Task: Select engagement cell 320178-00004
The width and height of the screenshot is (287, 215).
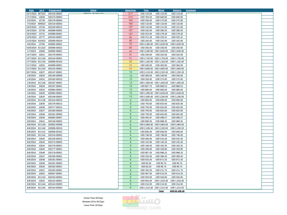Action: point(55,20)
